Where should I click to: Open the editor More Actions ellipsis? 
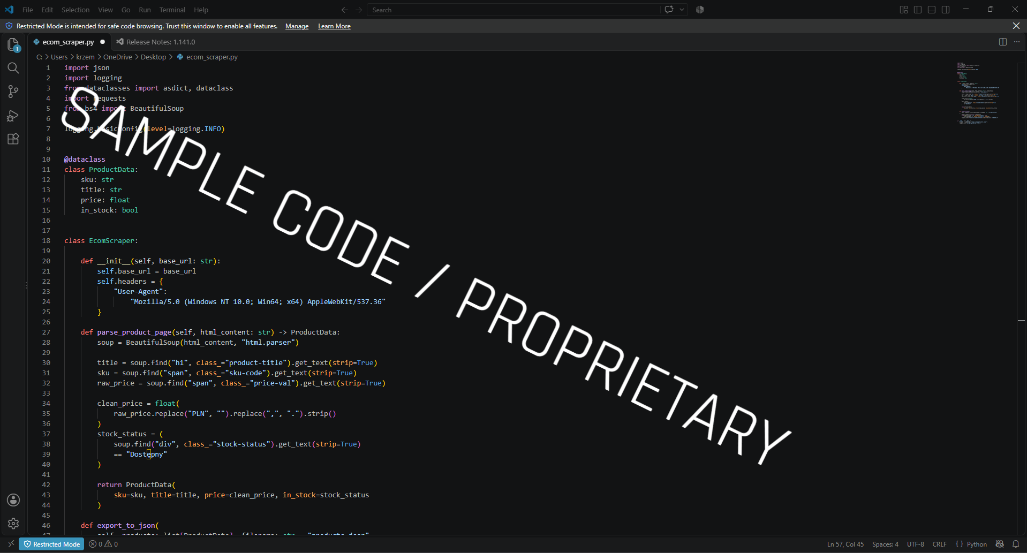point(1017,42)
